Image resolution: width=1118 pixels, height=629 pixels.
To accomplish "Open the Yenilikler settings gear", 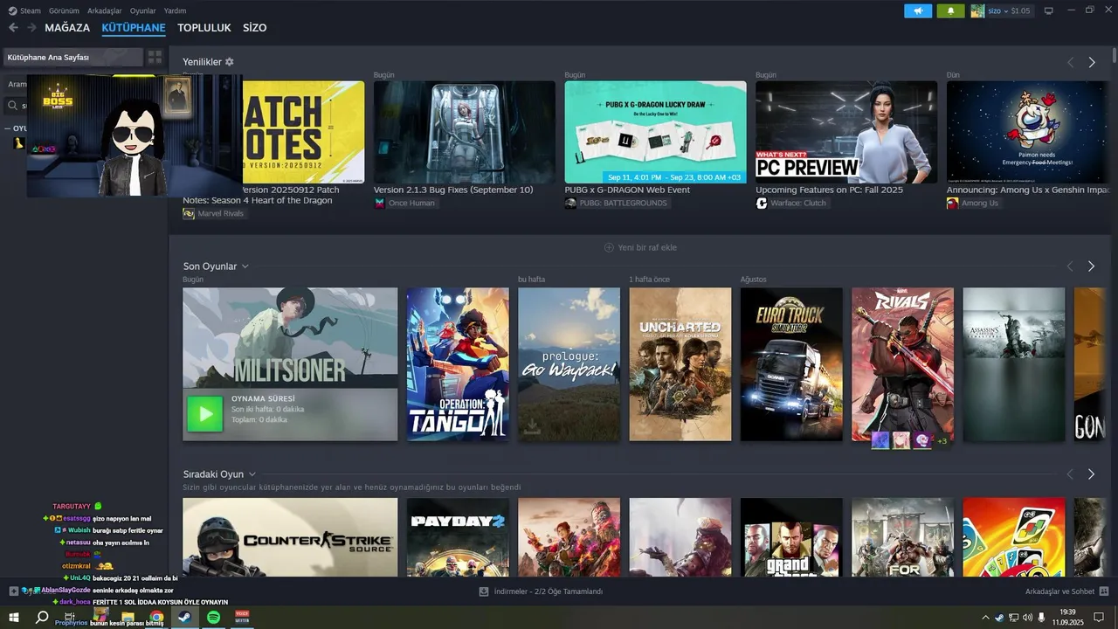I will 230,62.
